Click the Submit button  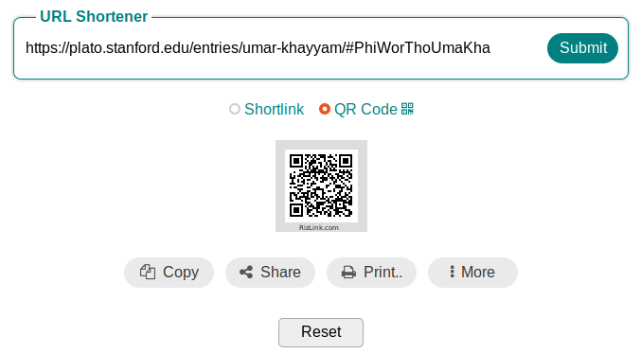pos(582,48)
